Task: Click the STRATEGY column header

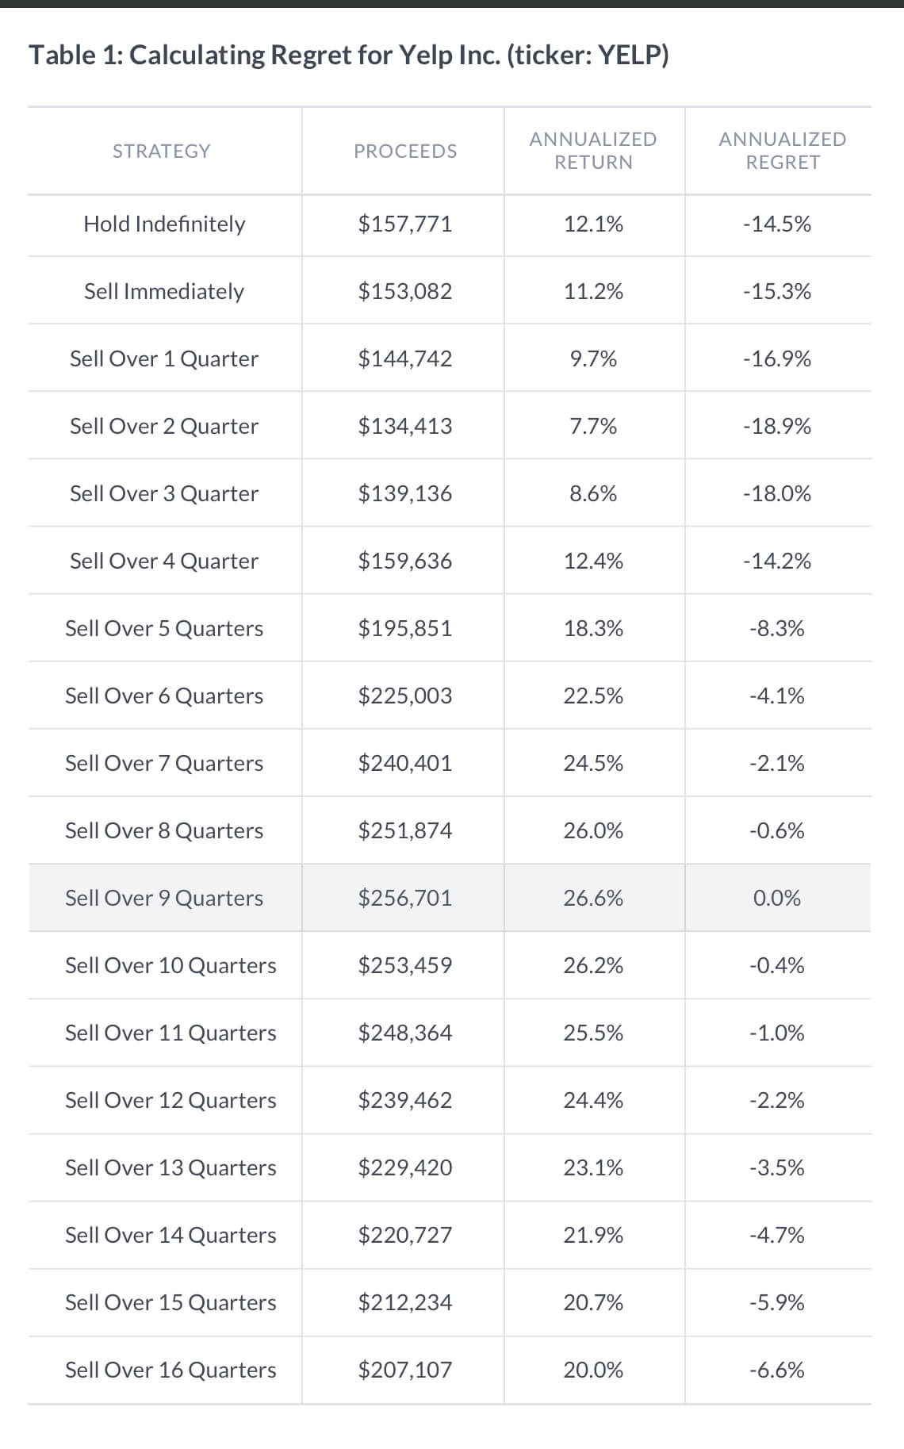Action: click(162, 151)
